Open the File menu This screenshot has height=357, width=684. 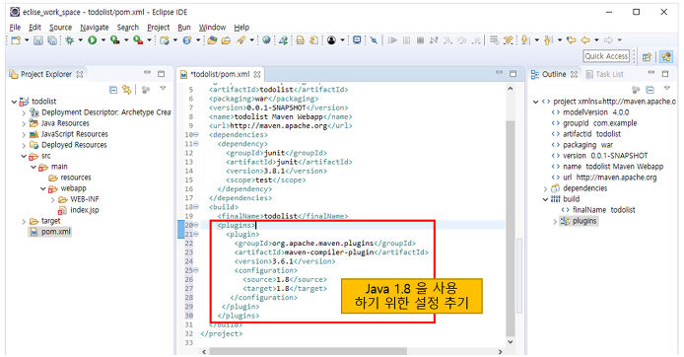pyautogui.click(x=15, y=27)
